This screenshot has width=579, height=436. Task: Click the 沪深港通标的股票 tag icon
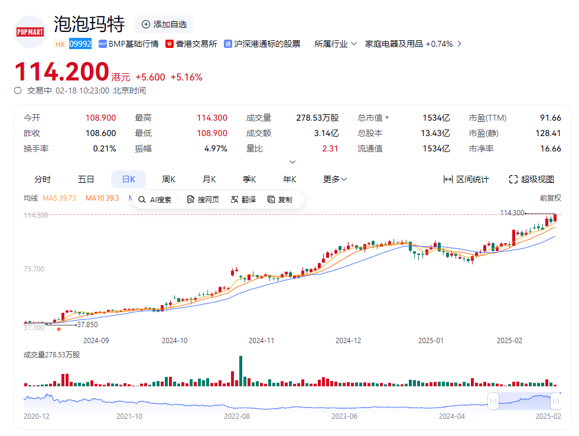[228, 44]
